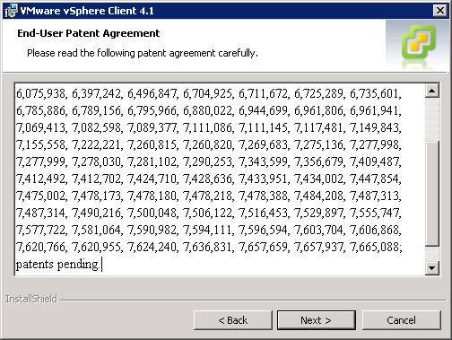Click patent number 7,665,088 in the agreement
The height and width of the screenshot is (340, 452).
(x=376, y=247)
